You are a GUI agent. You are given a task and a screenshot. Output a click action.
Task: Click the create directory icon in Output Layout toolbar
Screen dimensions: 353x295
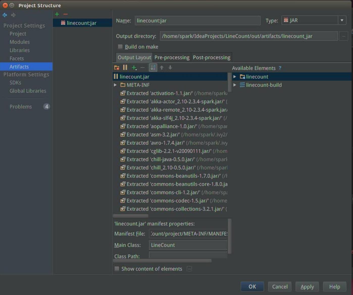pyautogui.click(x=117, y=68)
